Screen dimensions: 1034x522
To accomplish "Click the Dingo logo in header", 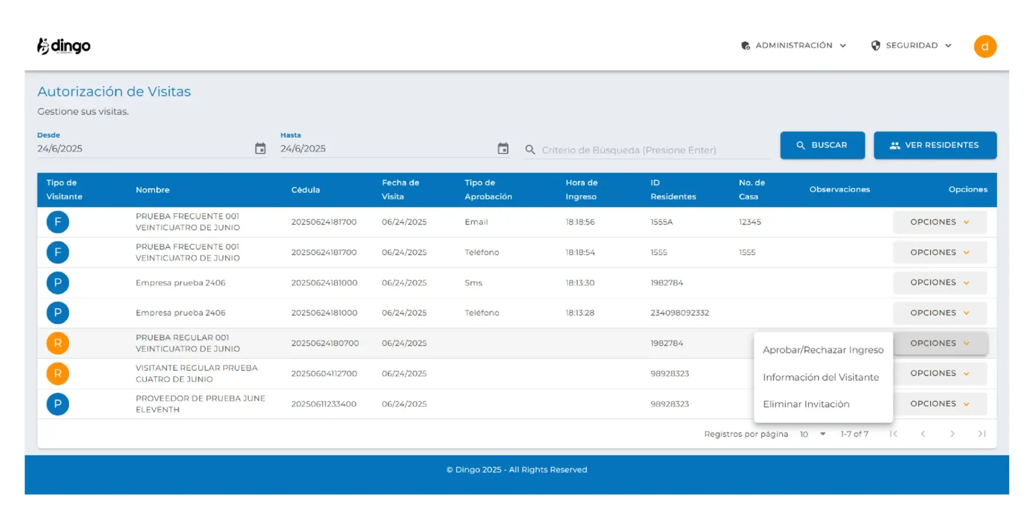I will [64, 46].
